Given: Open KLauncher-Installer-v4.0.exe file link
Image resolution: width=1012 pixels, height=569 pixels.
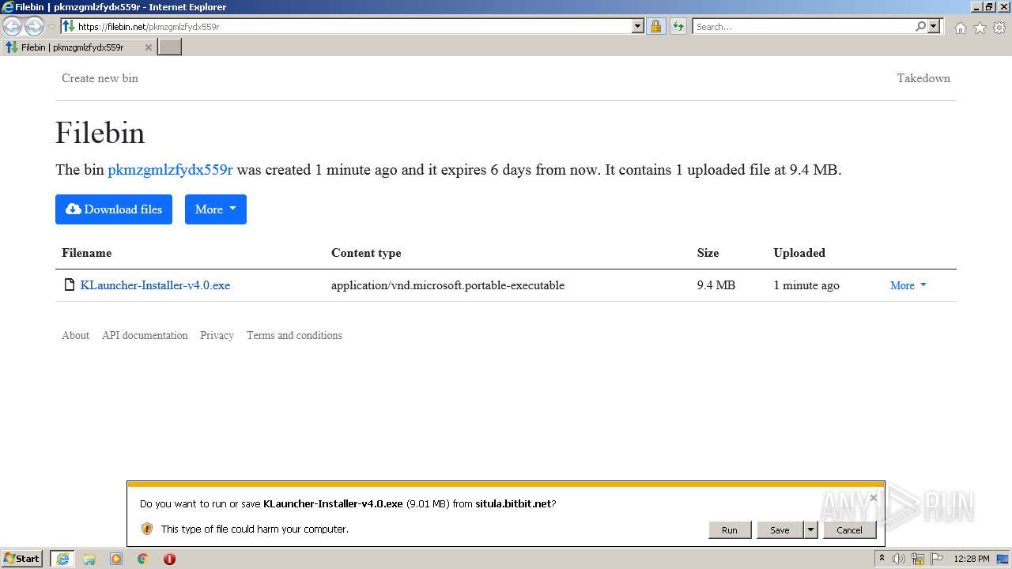Looking at the screenshot, I should point(155,285).
